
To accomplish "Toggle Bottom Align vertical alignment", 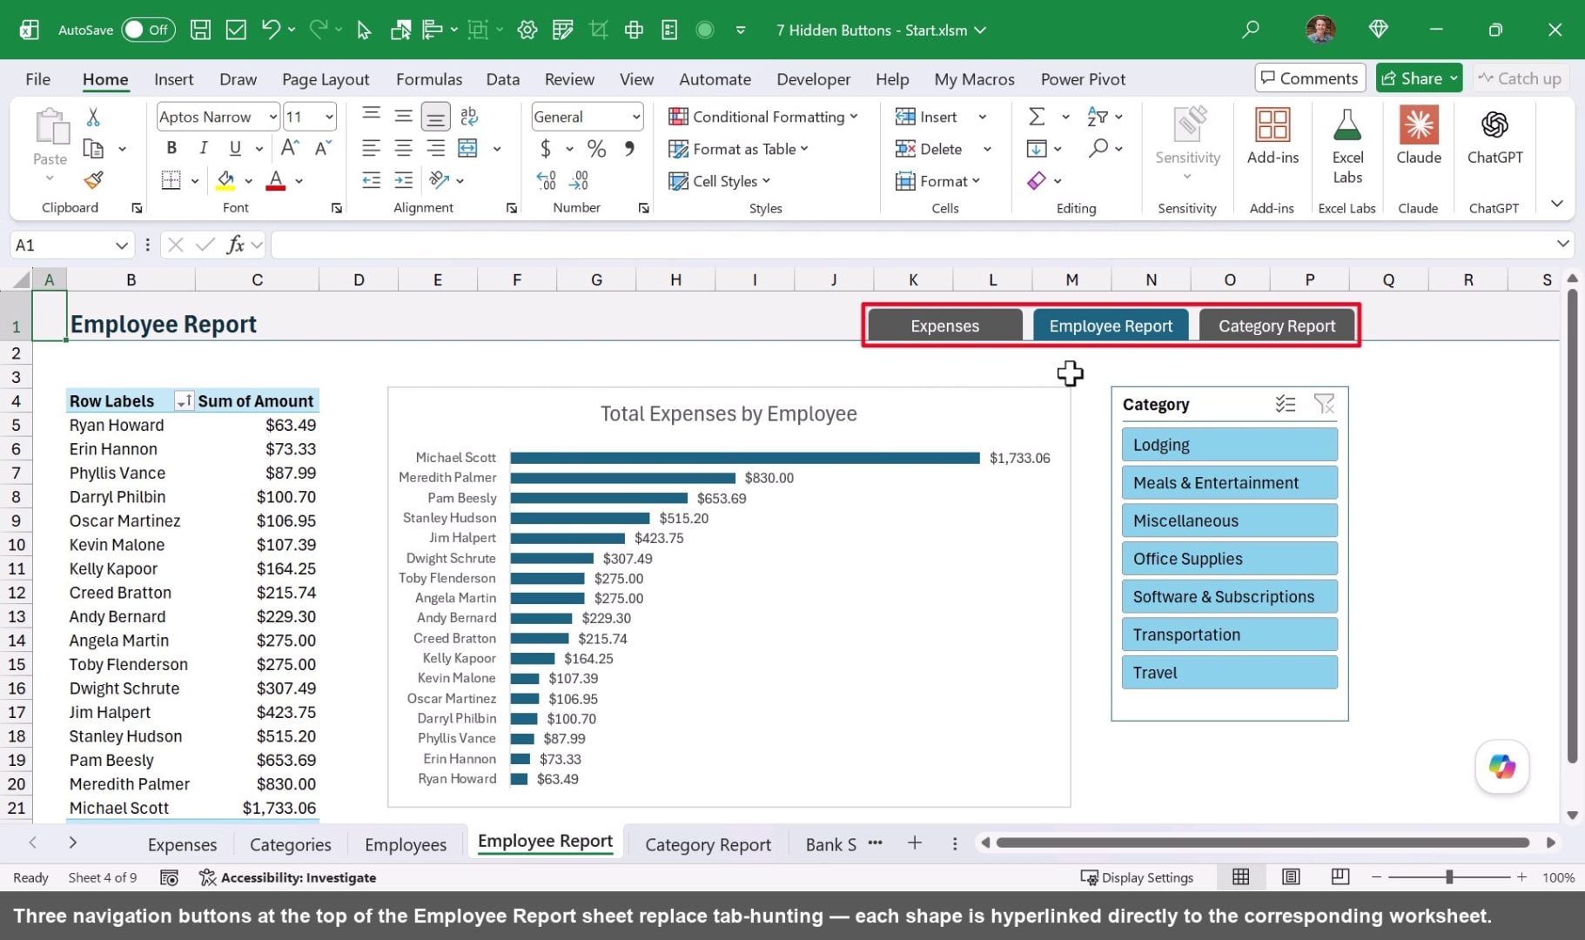I will pos(436,117).
